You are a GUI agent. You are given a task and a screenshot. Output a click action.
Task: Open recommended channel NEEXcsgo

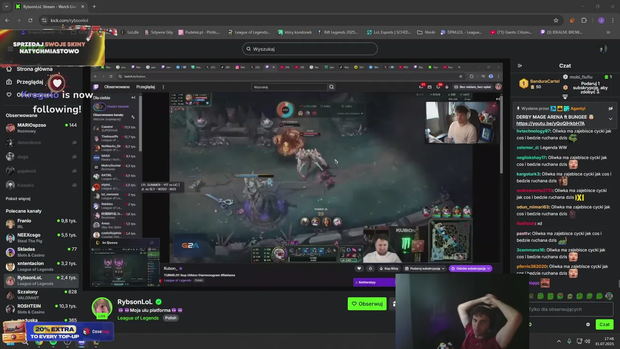(x=41, y=238)
